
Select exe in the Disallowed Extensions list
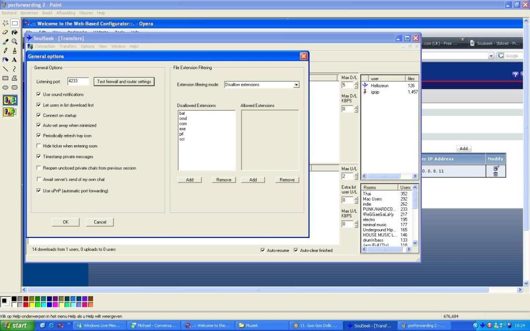click(183, 129)
